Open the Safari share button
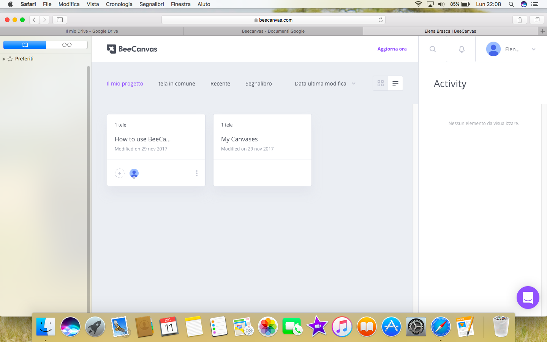 click(520, 20)
